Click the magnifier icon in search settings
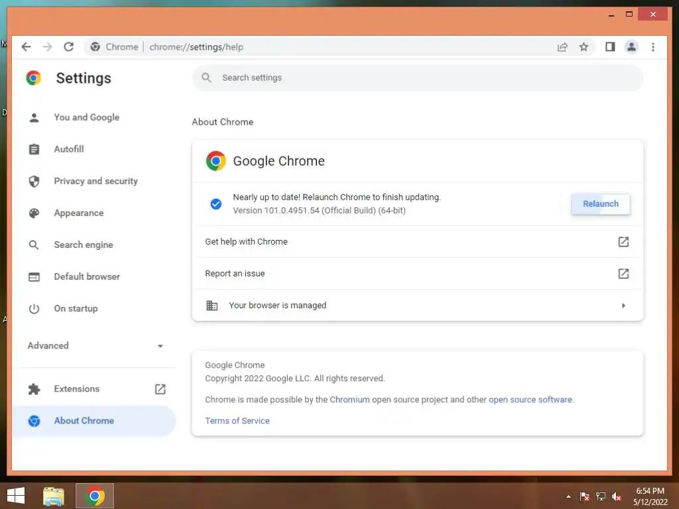 (207, 78)
